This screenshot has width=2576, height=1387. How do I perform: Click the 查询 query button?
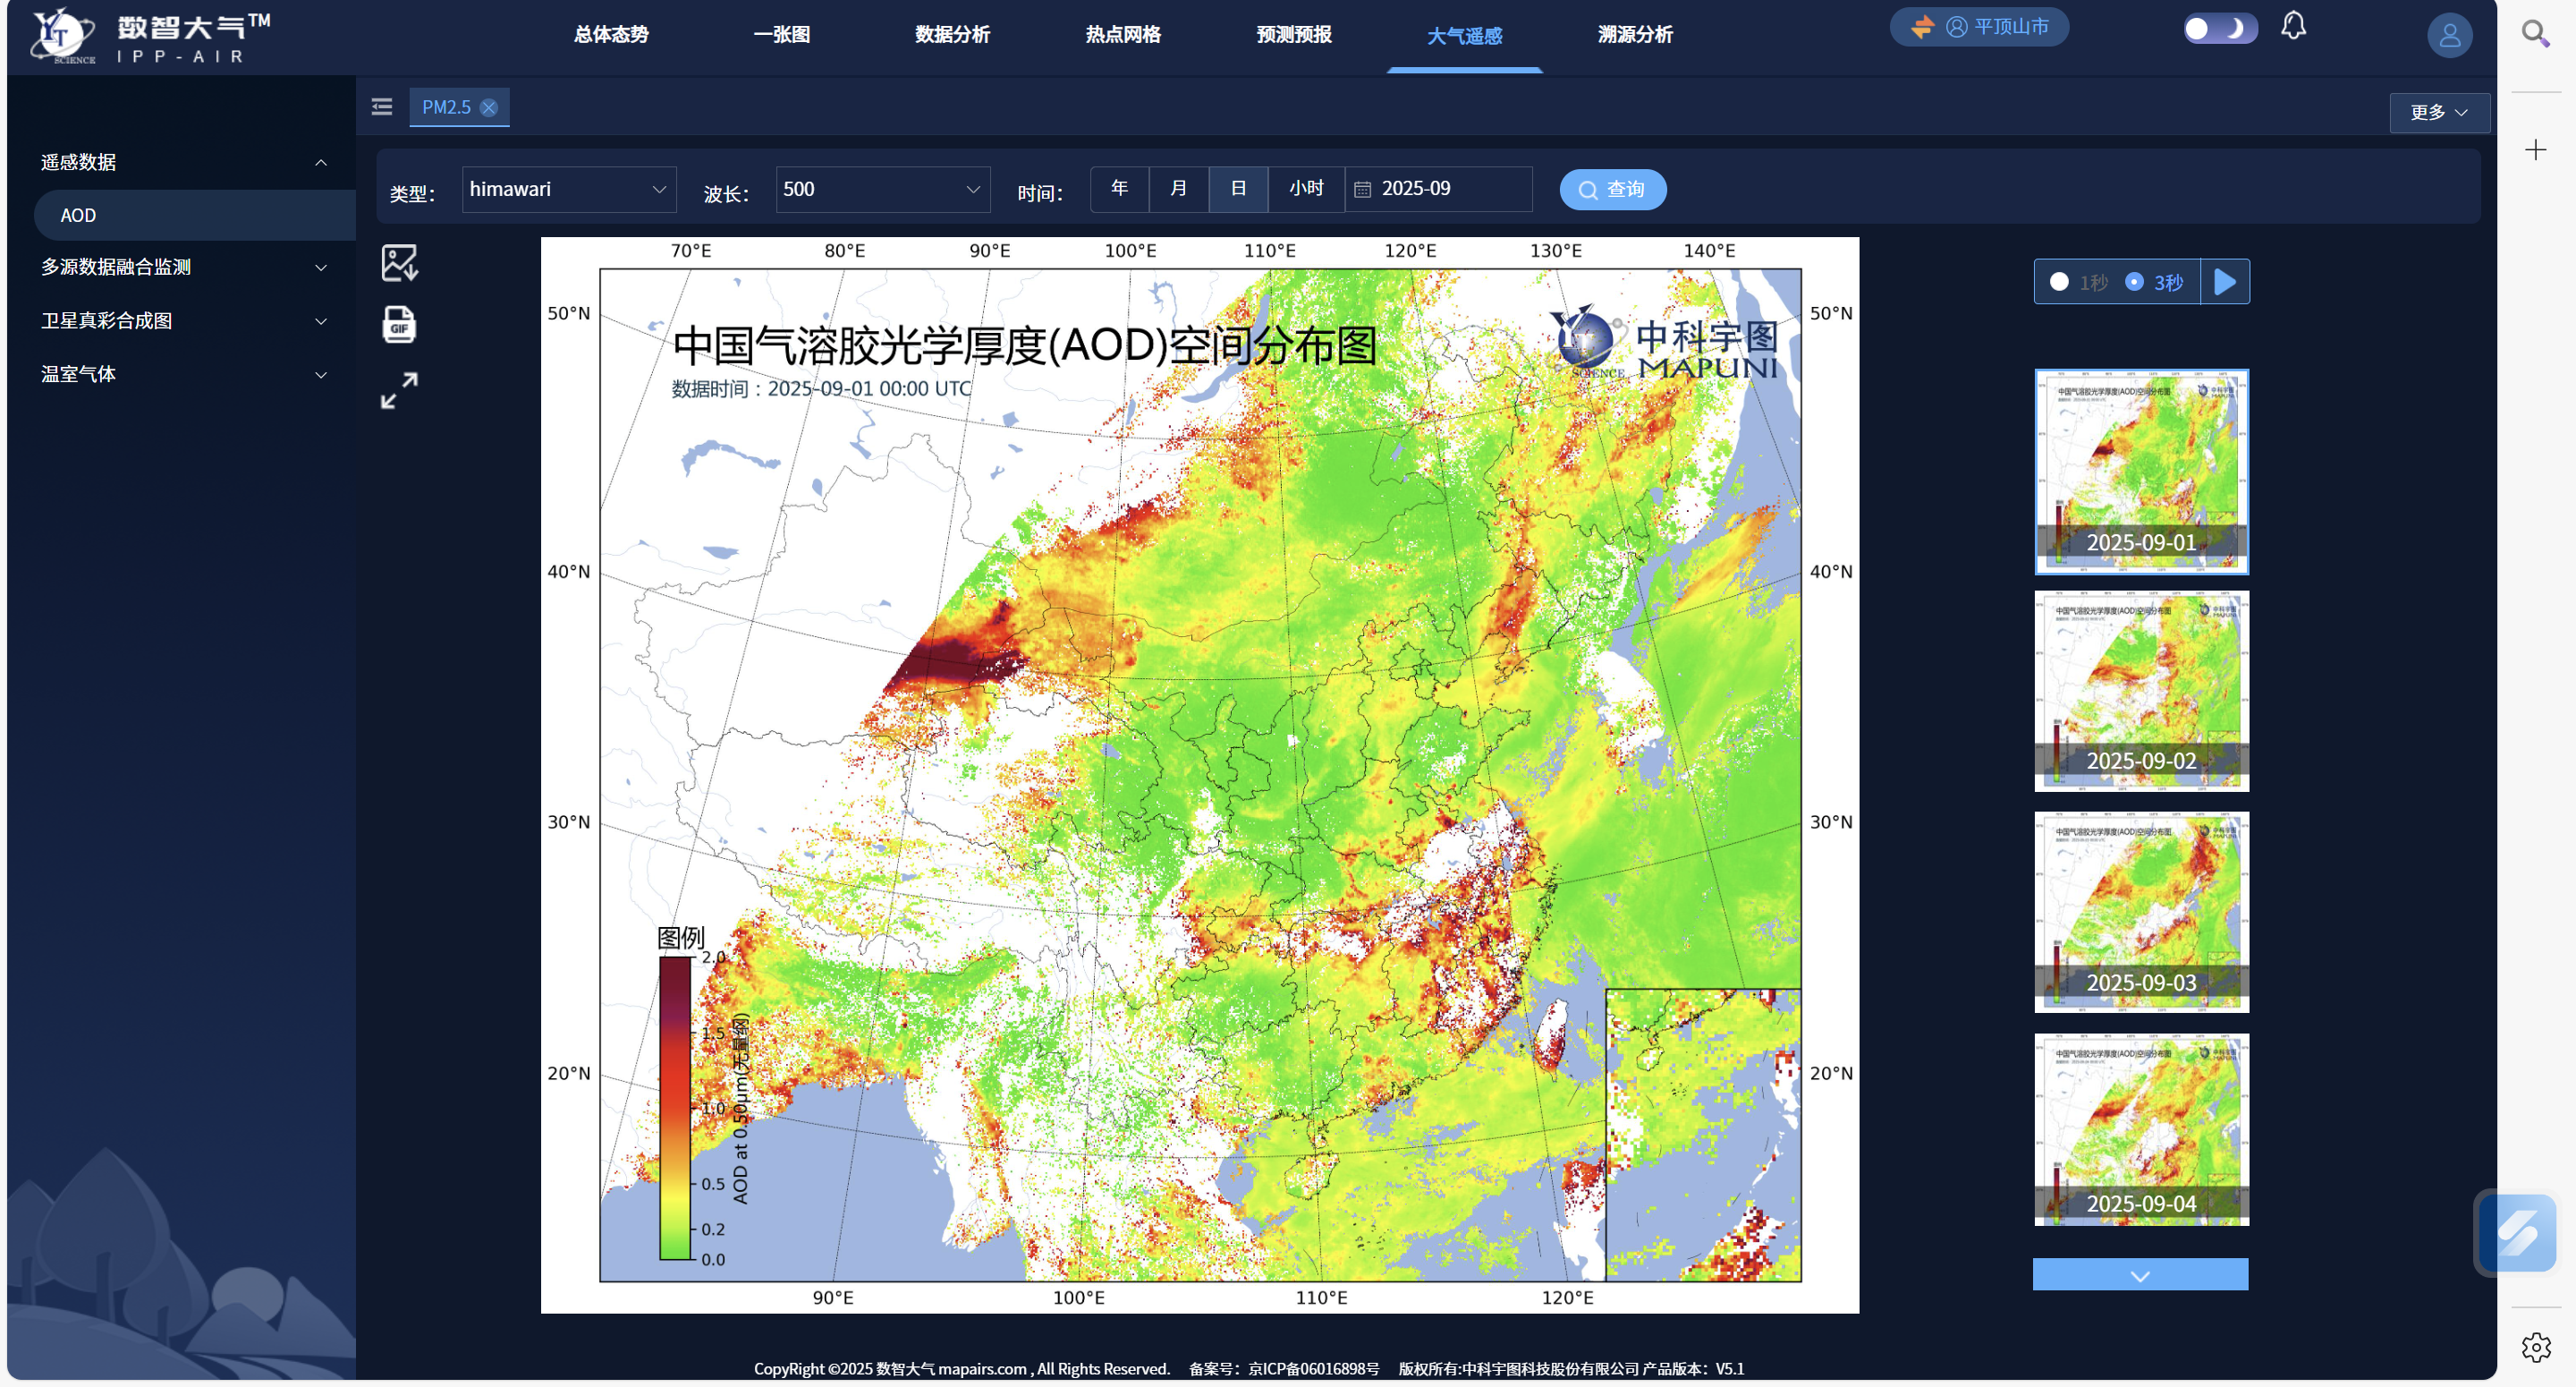1612,189
